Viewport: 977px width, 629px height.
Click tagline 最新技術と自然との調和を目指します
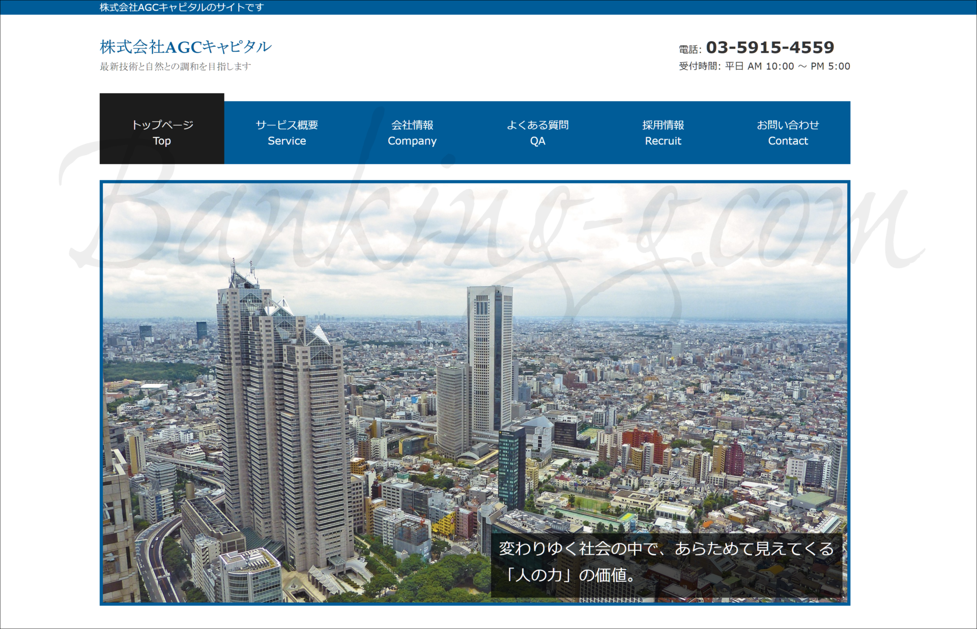(175, 67)
